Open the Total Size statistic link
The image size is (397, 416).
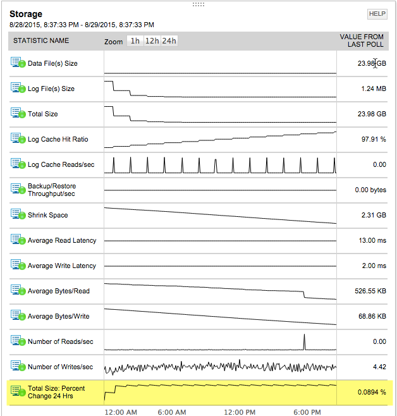pos(43,114)
